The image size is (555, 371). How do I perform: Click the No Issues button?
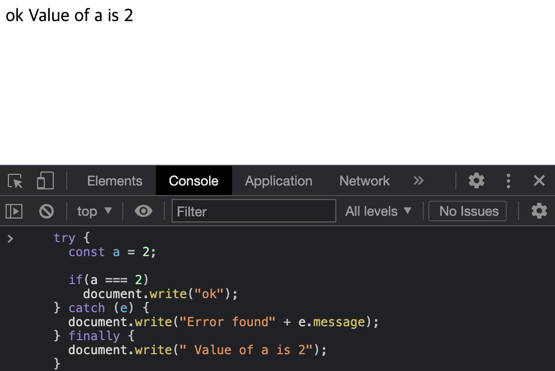coord(467,211)
